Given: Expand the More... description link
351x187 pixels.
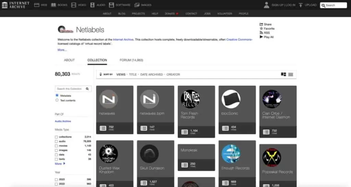Looking at the screenshot, I should point(62,50).
